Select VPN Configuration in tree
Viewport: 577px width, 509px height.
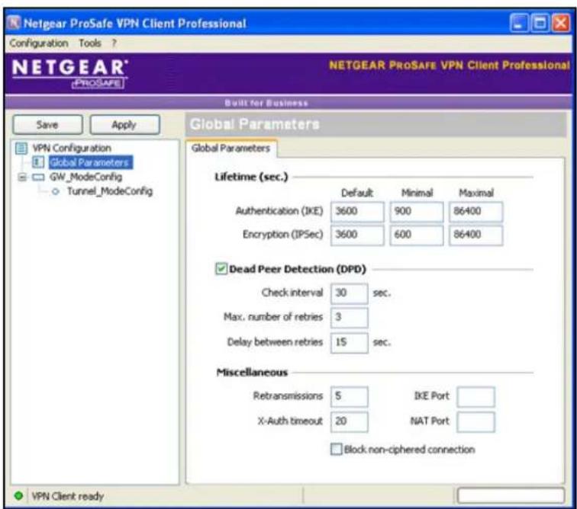pos(72,148)
